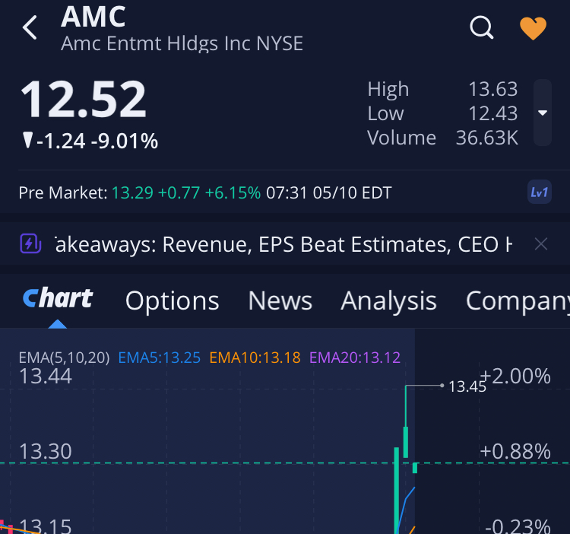Dismiss the news banner with X
This screenshot has width=570, height=534.
540,244
